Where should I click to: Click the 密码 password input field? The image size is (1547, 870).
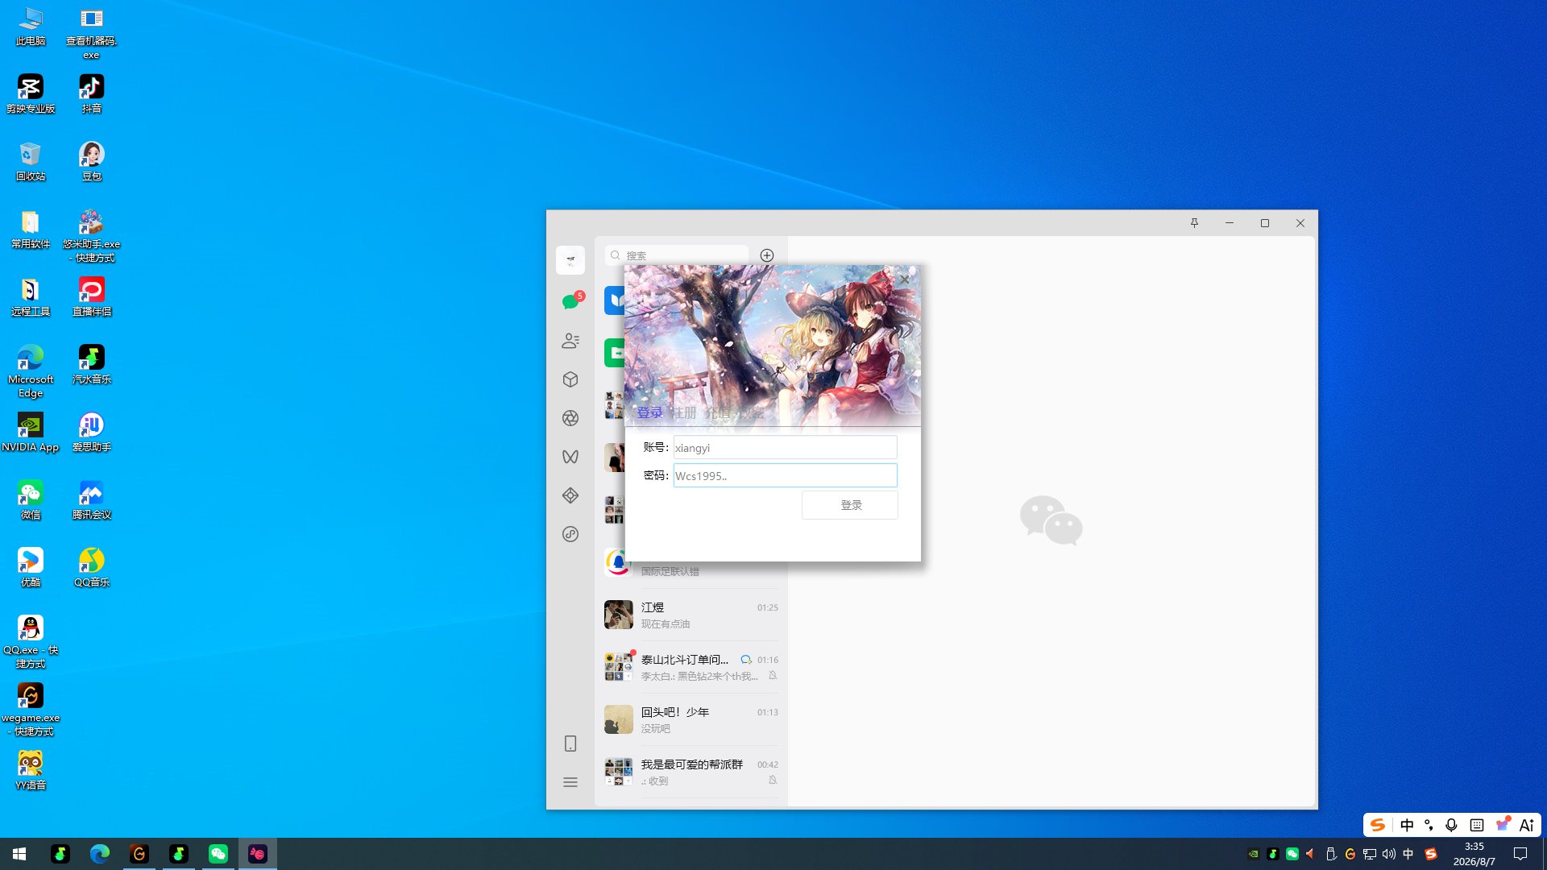click(785, 475)
